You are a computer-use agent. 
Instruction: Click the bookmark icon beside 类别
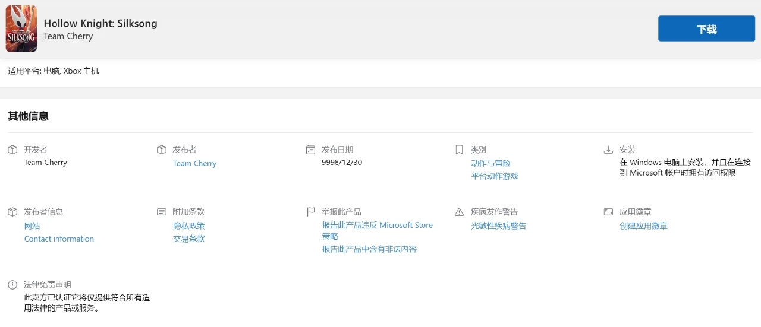point(459,150)
